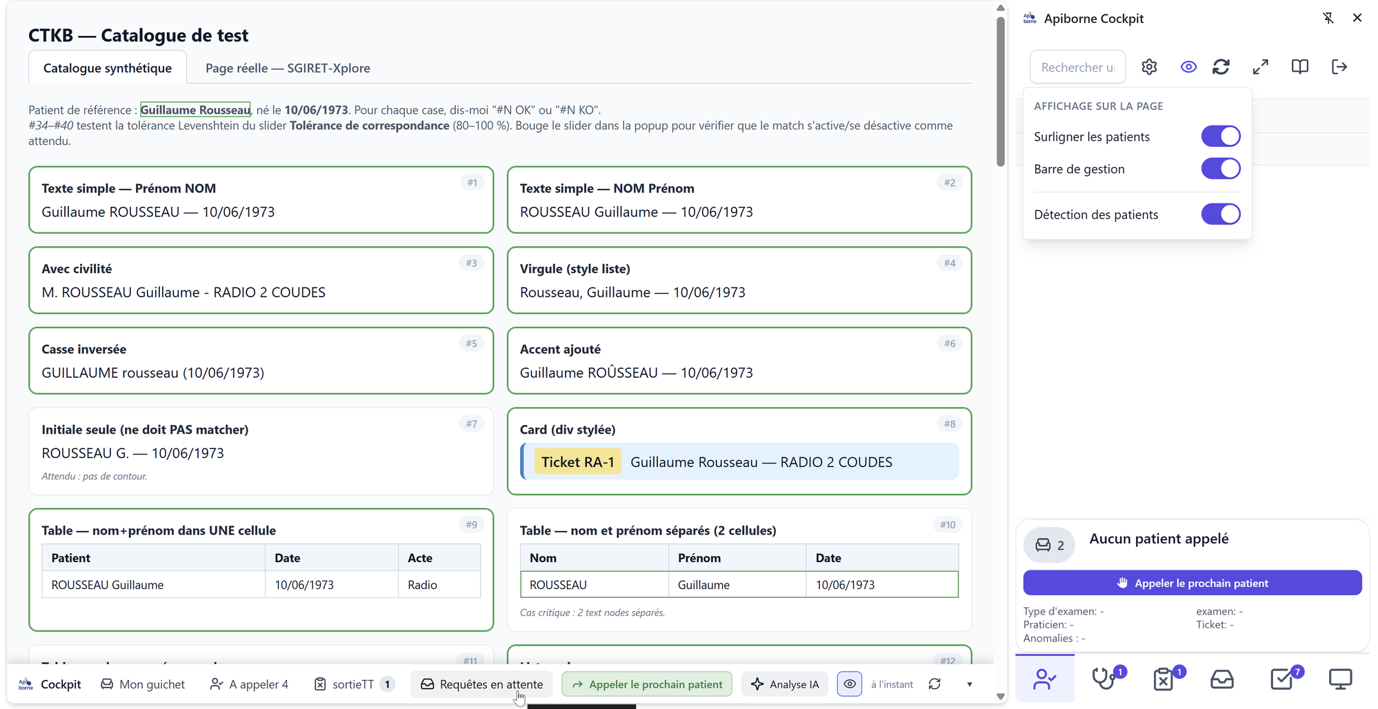The height and width of the screenshot is (709, 1378).
Task: Open Mon guichet in bottom bar
Action: [x=143, y=684]
